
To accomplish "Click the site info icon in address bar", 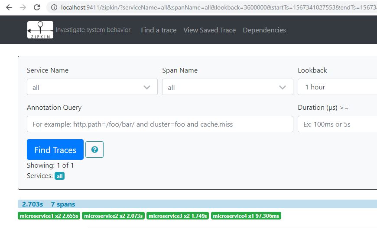I will [x=54, y=7].
